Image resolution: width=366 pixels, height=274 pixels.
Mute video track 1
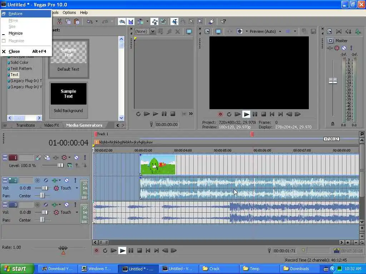tap(76, 157)
